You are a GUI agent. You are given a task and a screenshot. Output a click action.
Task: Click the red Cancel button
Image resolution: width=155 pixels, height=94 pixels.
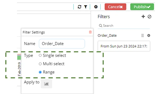(115, 7)
